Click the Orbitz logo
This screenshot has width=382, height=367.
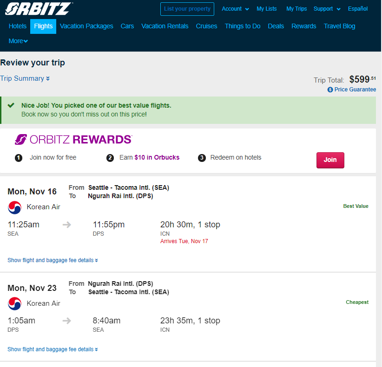[39, 9]
